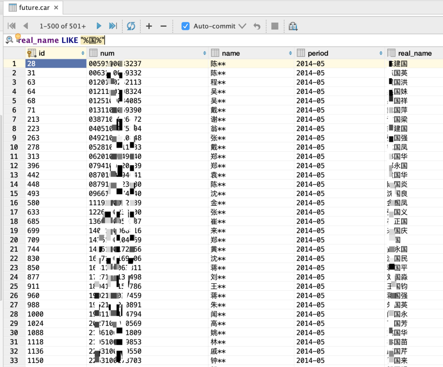The height and width of the screenshot is (367, 443).
Task: Click num cell ending 3237
Action: click(148, 64)
